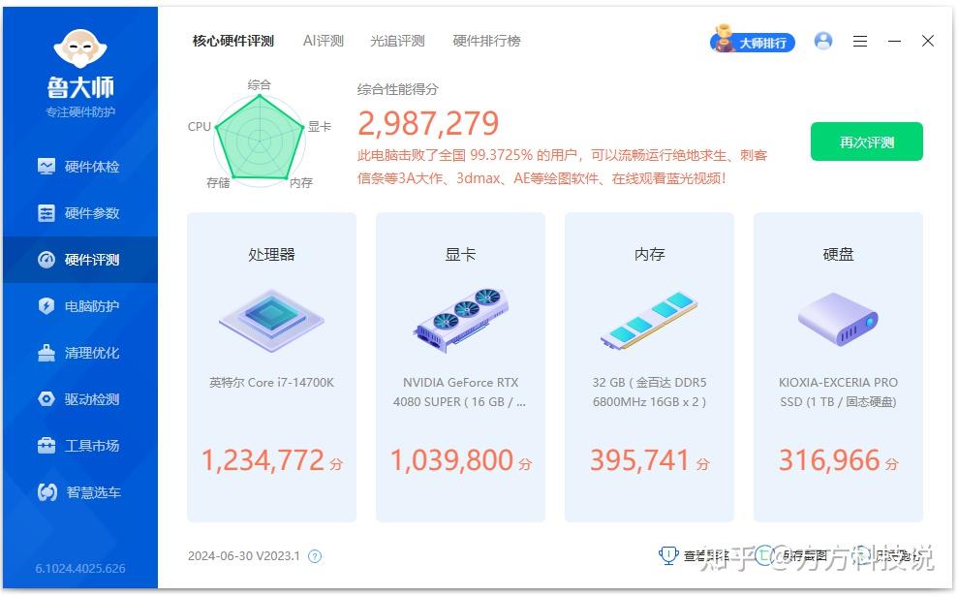959x597 pixels.
Task: Open the 硬件排行榜 tab
Action: (x=486, y=41)
